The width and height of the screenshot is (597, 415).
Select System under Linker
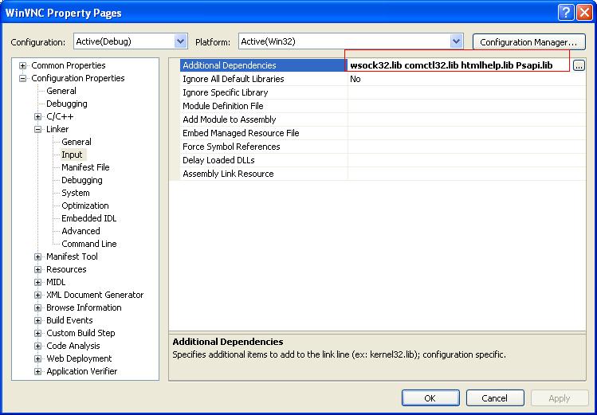tap(76, 193)
